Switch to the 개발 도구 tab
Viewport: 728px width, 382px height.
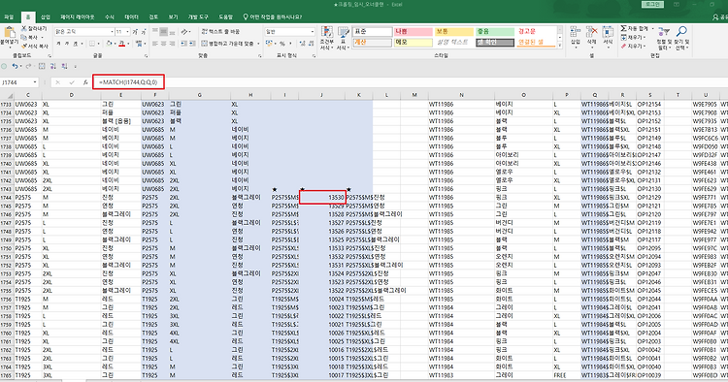(198, 16)
